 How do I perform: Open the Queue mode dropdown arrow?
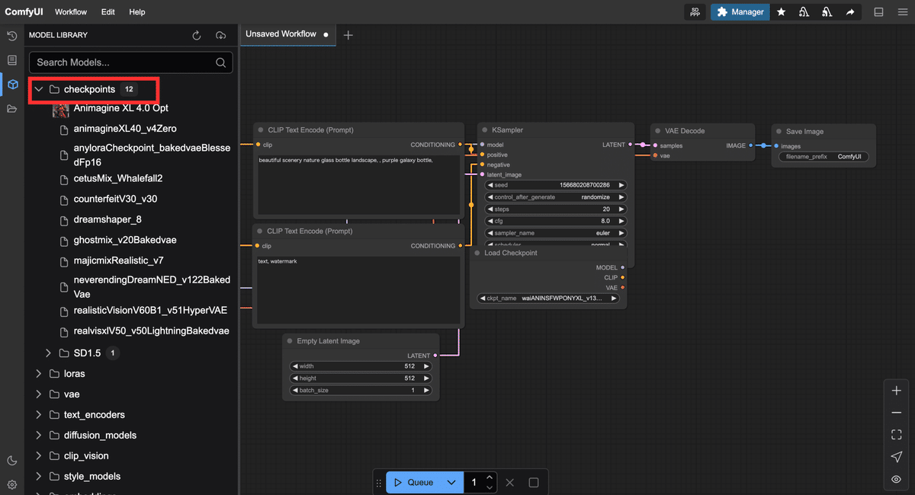452,483
